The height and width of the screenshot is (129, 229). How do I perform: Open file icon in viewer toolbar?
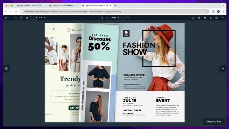[x=199, y=18]
